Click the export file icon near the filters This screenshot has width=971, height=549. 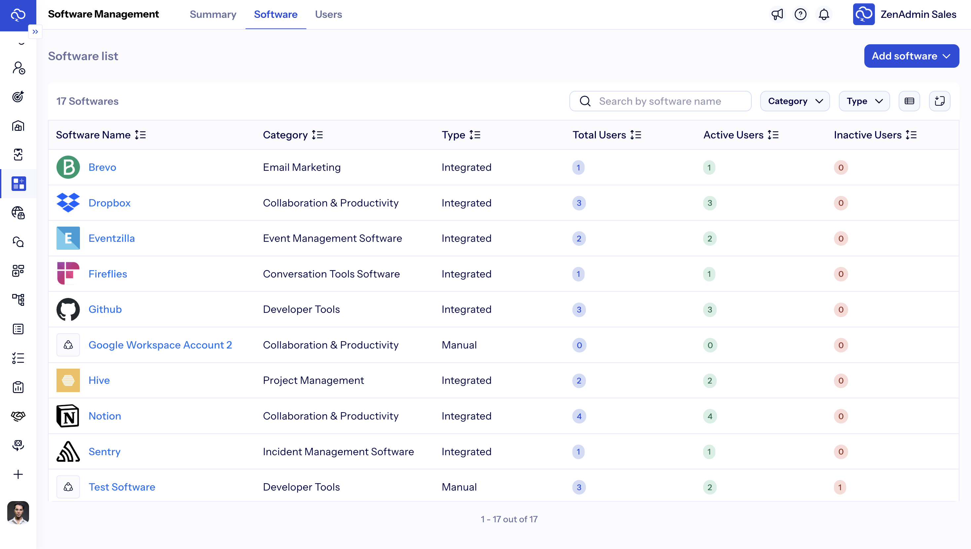pyautogui.click(x=939, y=101)
